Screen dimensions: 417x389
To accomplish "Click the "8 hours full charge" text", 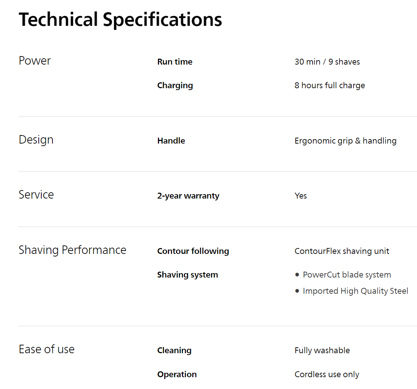I will click(330, 86).
